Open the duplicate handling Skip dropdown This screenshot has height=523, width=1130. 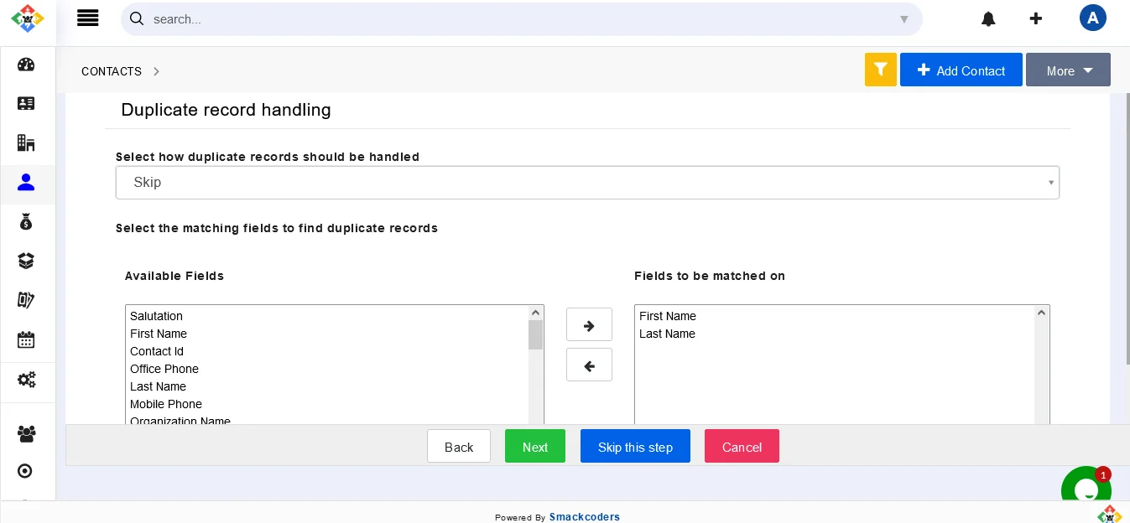[587, 182]
